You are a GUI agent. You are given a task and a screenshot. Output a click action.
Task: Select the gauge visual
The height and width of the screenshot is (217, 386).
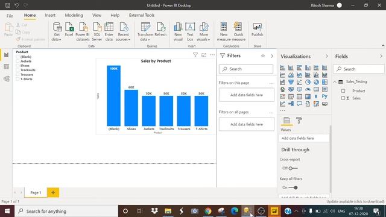click(308, 89)
